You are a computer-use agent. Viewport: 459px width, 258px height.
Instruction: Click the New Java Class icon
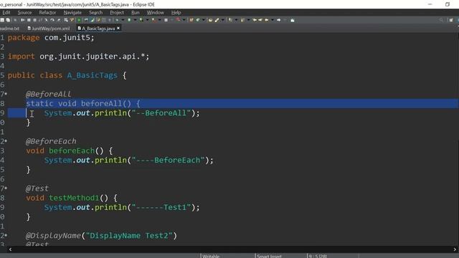(x=198, y=20)
